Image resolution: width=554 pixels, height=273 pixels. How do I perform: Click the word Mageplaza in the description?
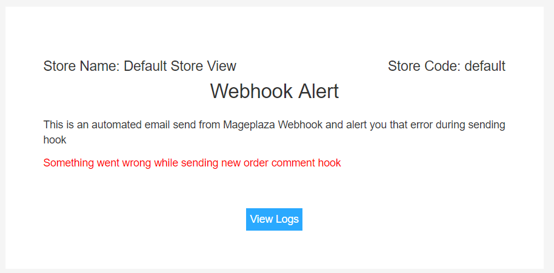pyautogui.click(x=249, y=125)
